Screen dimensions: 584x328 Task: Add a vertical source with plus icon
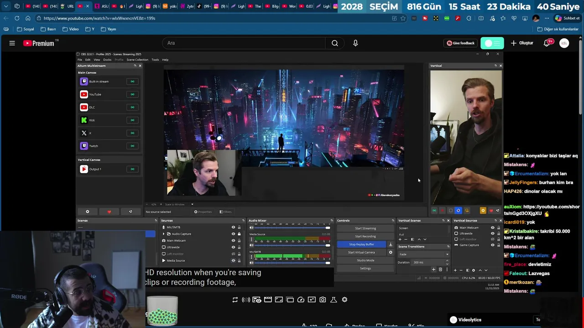pos(455,270)
